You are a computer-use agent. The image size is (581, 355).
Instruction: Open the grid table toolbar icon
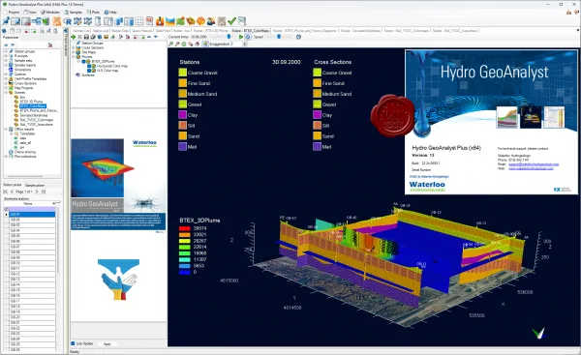tap(138, 21)
